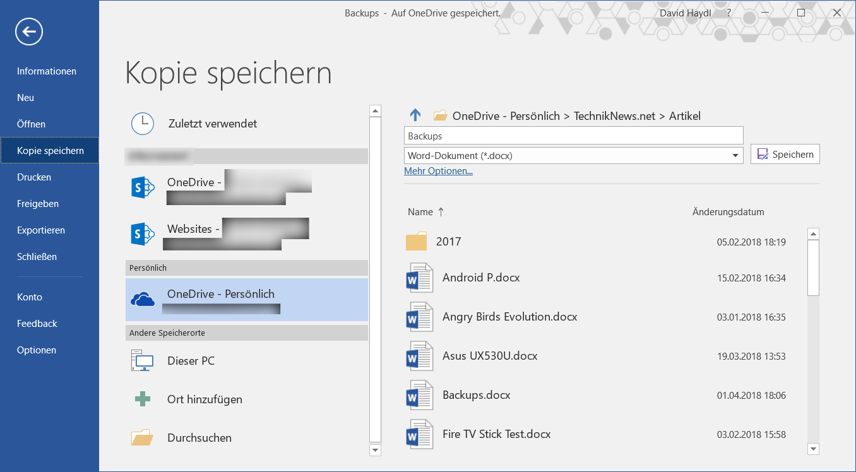Screen dimensions: 856x472
Task: Click the computer icon for Dieser PC
Action: point(143,361)
